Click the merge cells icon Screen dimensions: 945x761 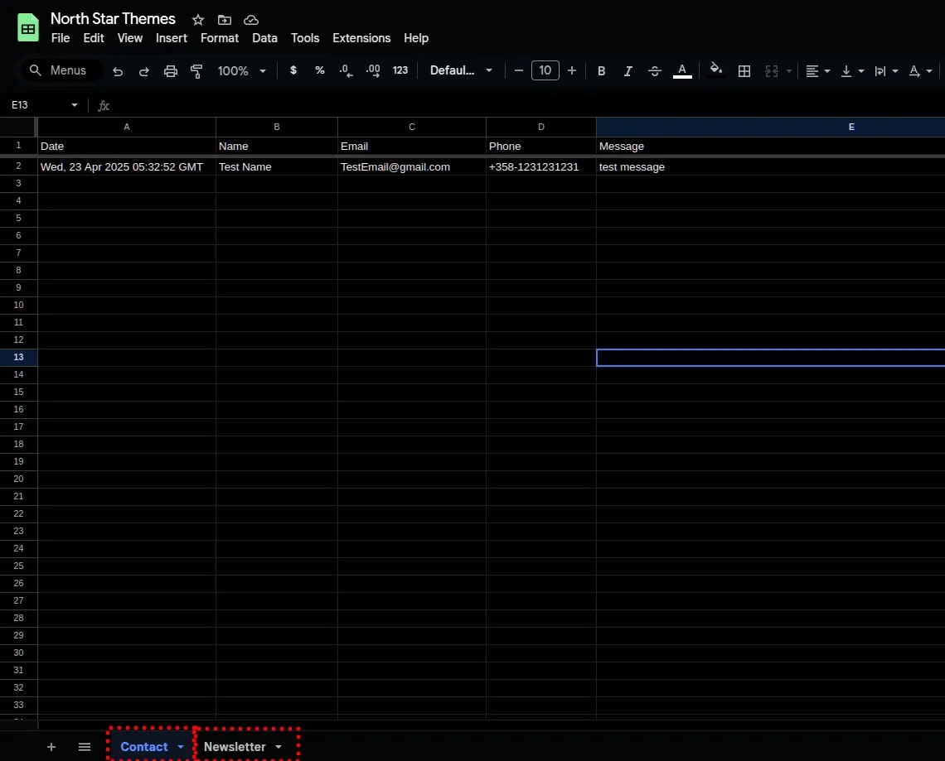[772, 71]
